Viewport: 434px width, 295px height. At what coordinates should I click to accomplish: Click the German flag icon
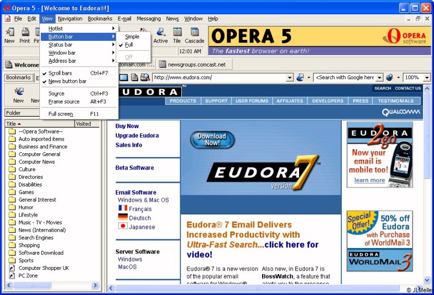pos(123,217)
